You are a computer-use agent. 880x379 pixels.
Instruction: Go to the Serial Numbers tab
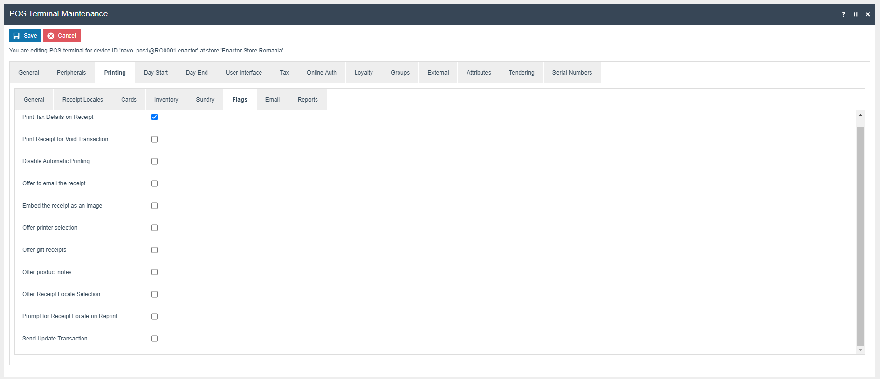click(572, 73)
